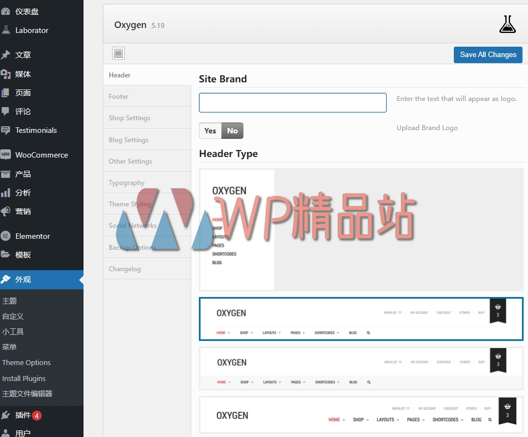This screenshot has height=437, width=528.
Task: Choose the gray menu bar header layout
Action: 361,368
